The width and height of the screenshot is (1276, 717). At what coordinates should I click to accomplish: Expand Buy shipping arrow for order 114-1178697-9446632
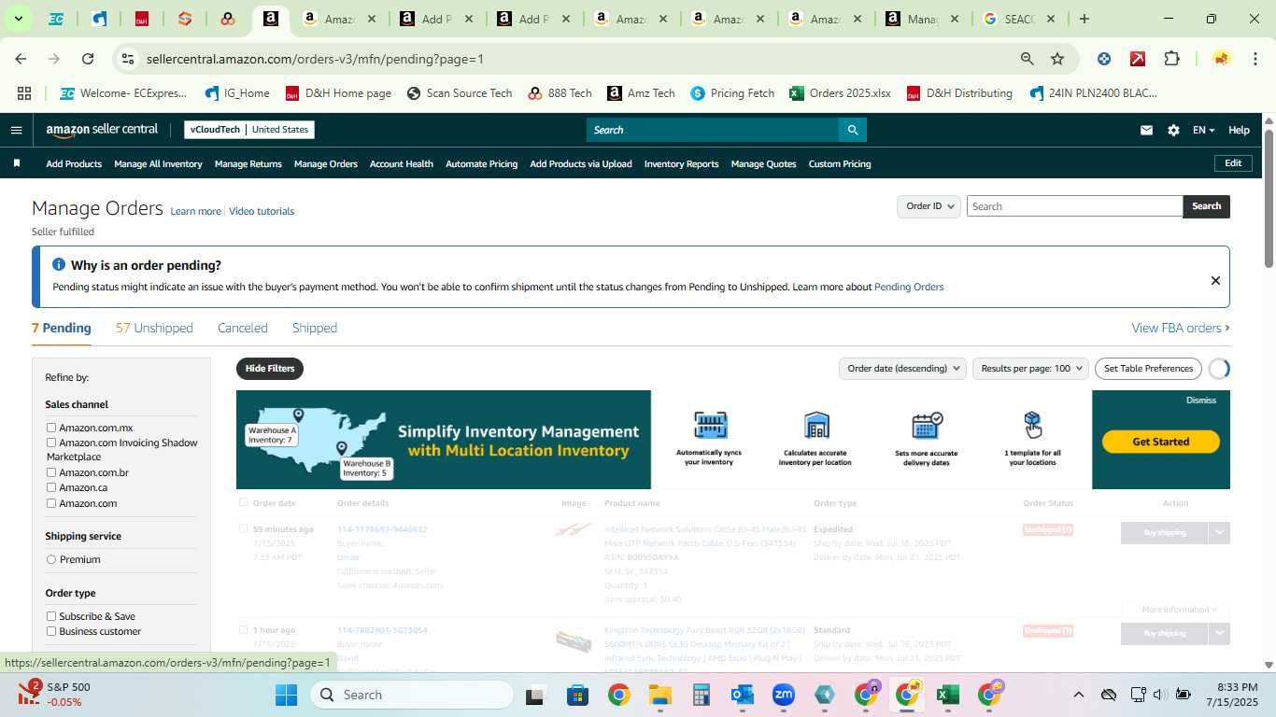(x=1219, y=532)
